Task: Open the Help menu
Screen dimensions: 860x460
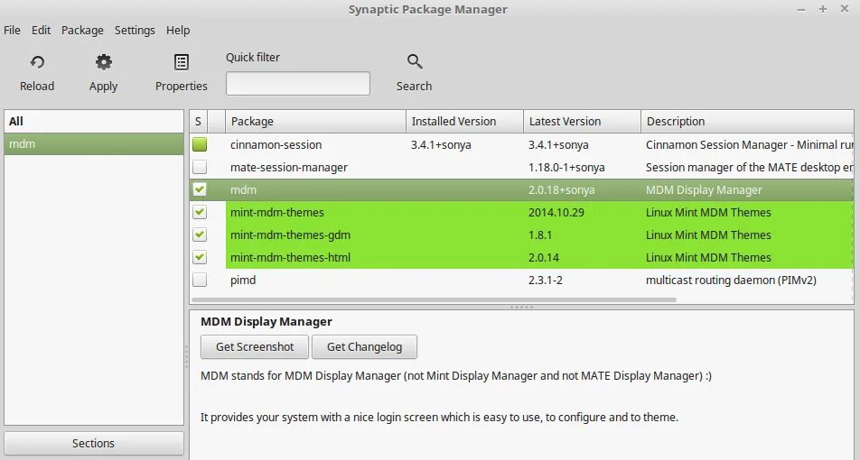Action: pos(178,30)
